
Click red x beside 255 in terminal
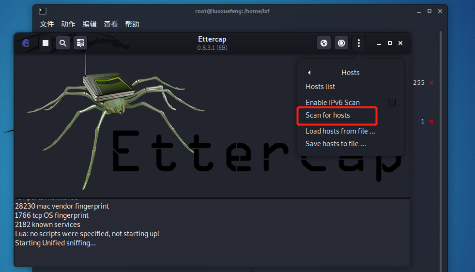[x=431, y=83]
